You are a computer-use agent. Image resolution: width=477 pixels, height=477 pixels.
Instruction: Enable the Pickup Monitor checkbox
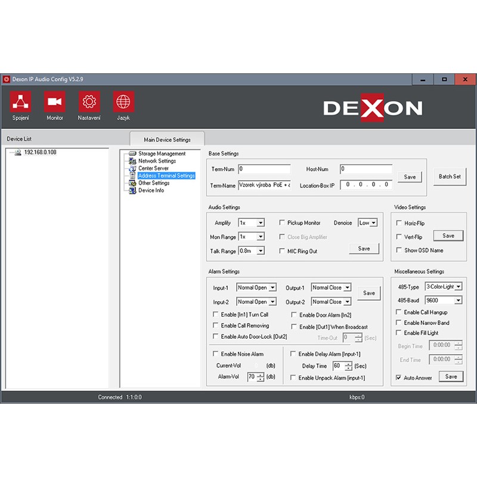283,223
